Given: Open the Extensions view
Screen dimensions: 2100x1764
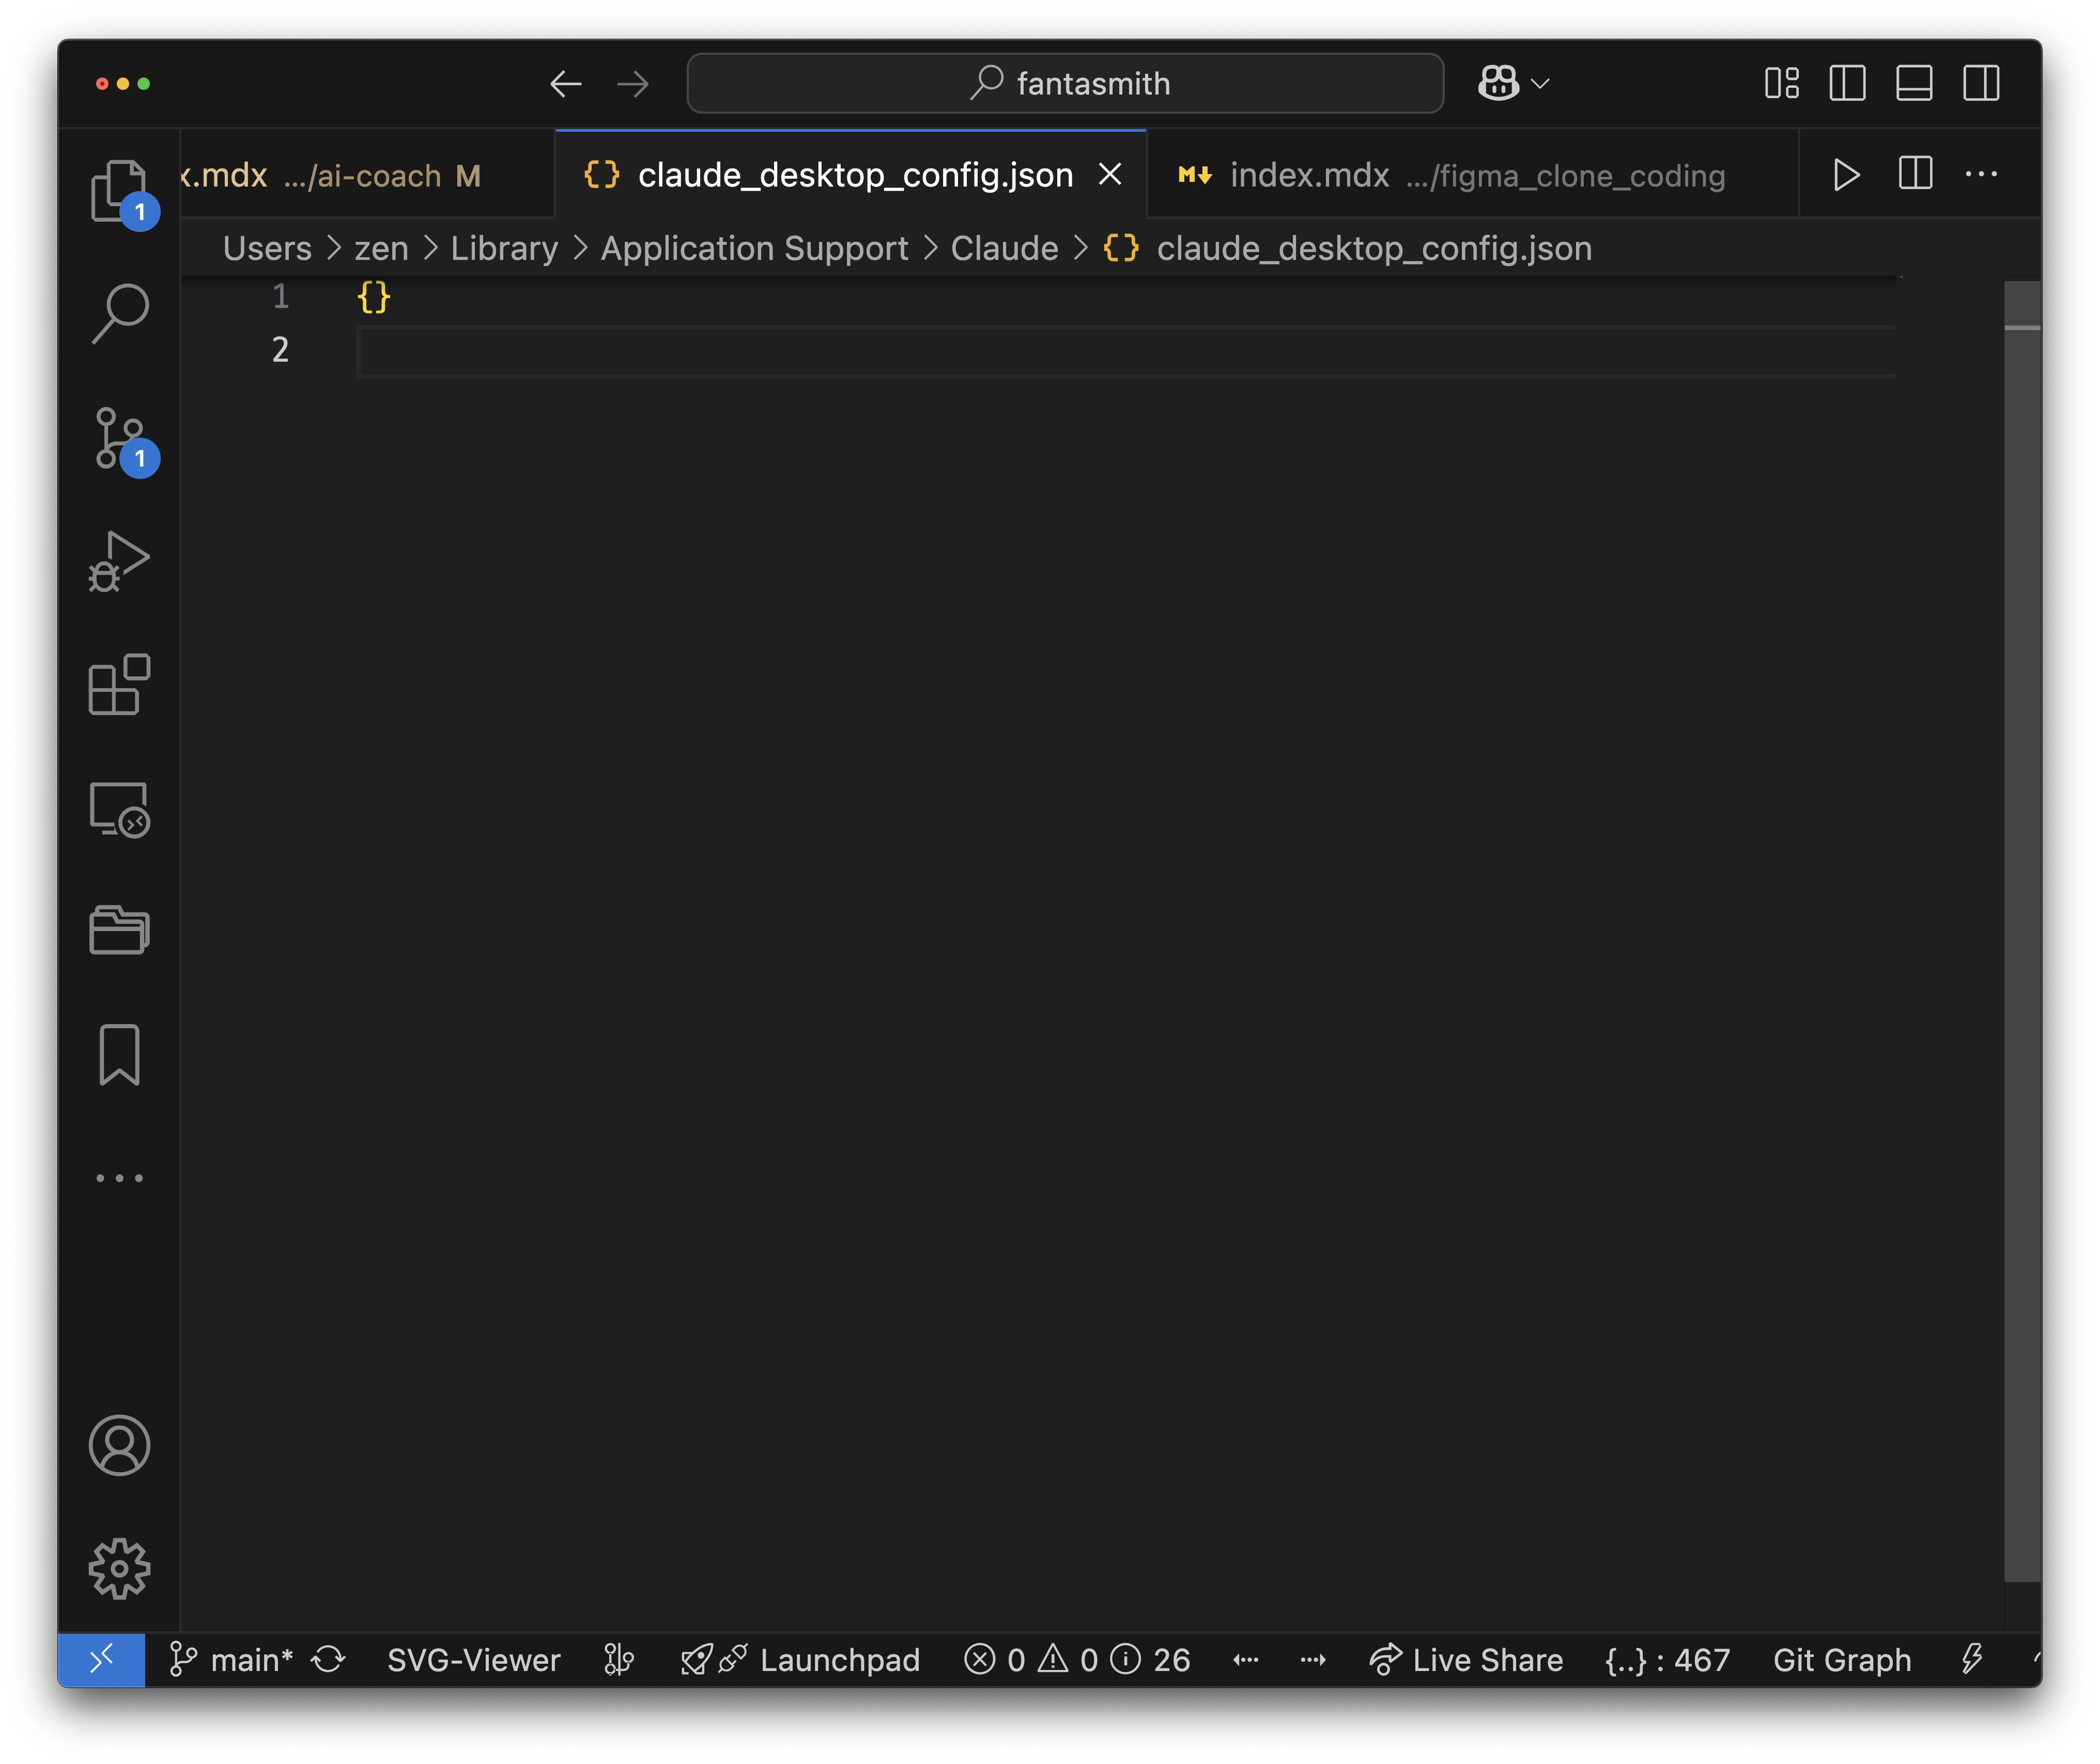Looking at the screenshot, I should pyautogui.click(x=119, y=685).
